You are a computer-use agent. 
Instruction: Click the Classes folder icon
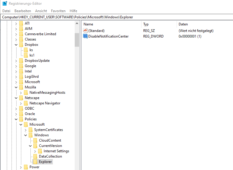click(x=21, y=39)
